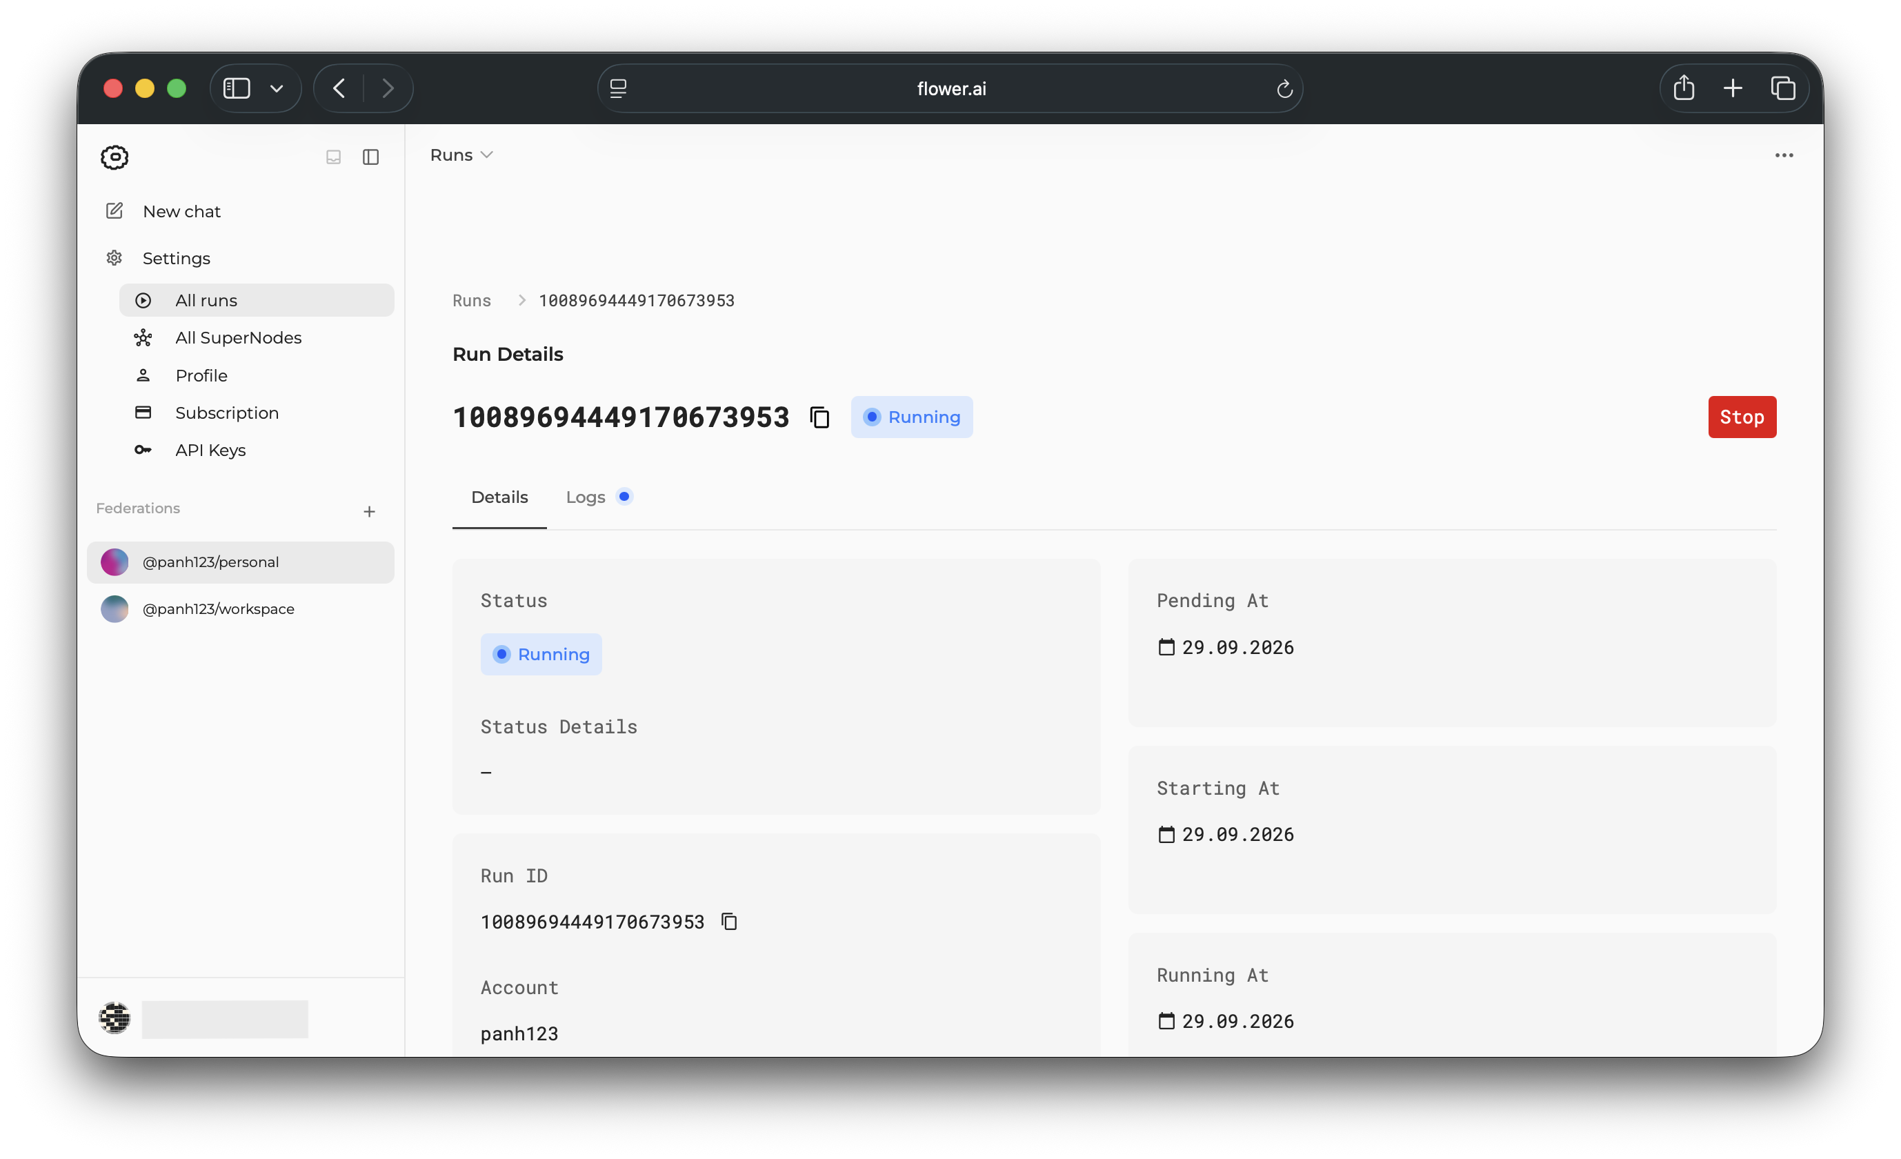This screenshot has height=1159, width=1901.
Task: Open the three-dot more options menu
Action: [x=1784, y=155]
